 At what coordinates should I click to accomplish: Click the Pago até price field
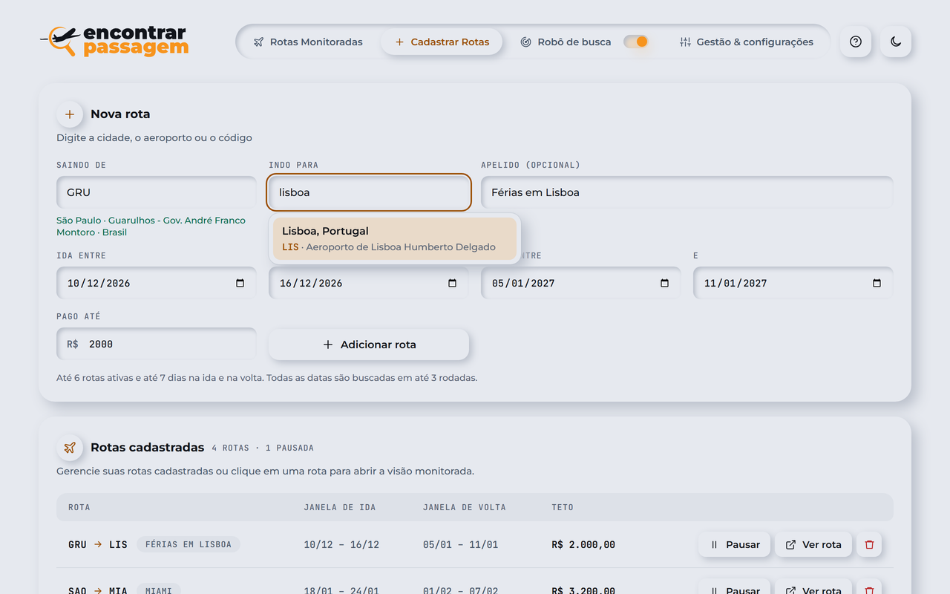point(157,344)
